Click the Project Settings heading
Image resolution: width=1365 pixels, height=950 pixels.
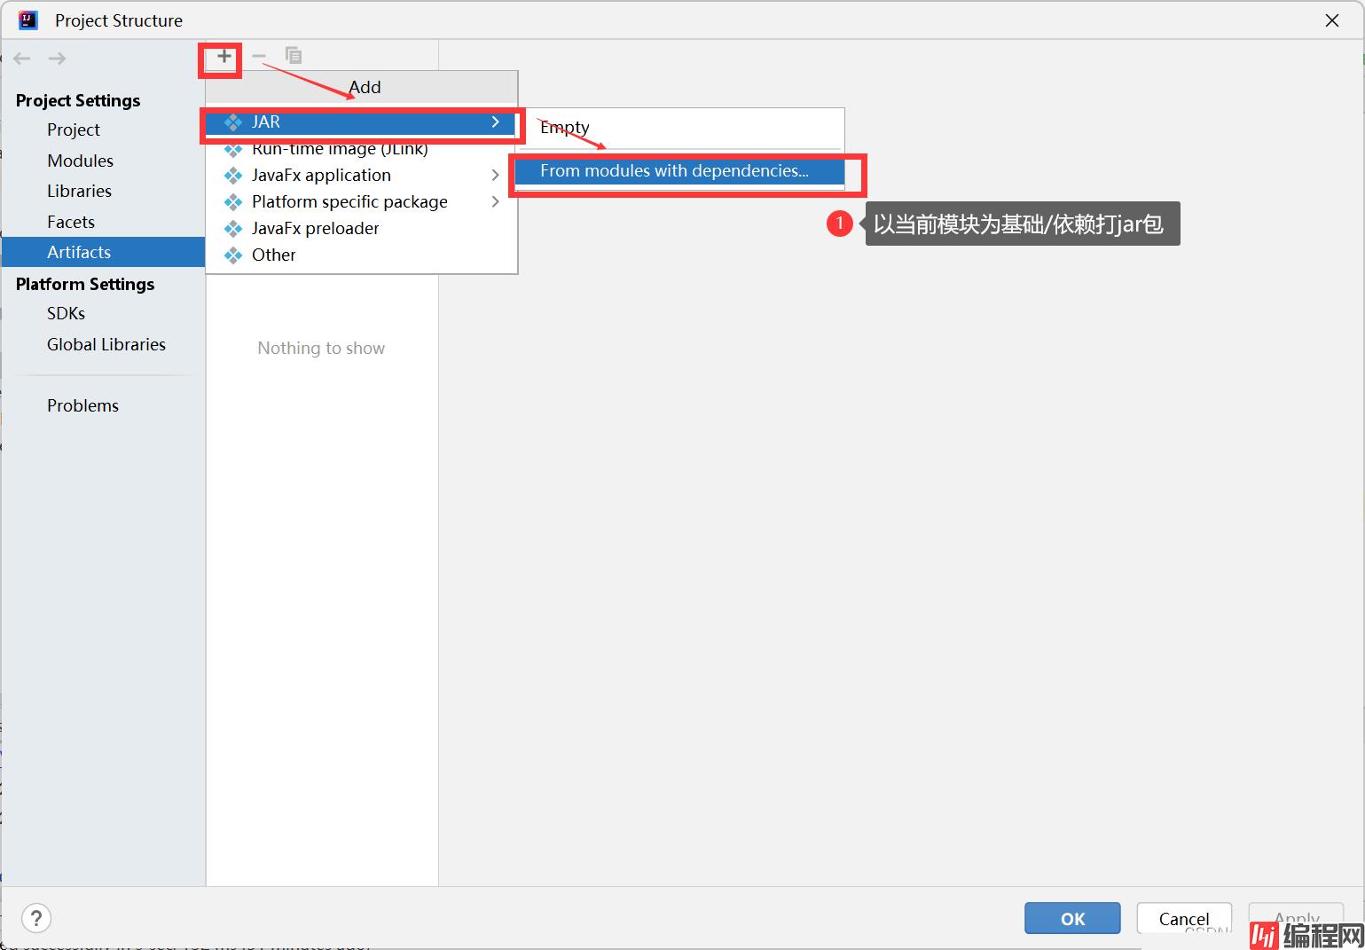click(78, 100)
